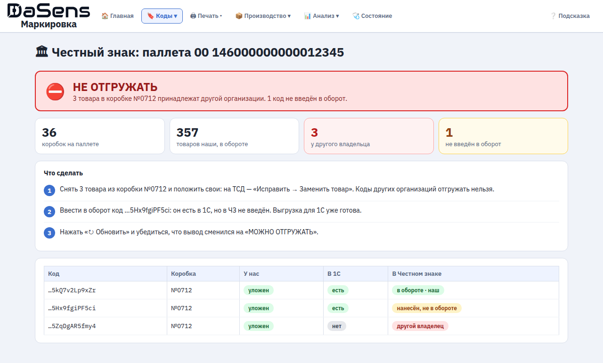
Task: Click the Коробка column header
Action: click(x=203, y=274)
